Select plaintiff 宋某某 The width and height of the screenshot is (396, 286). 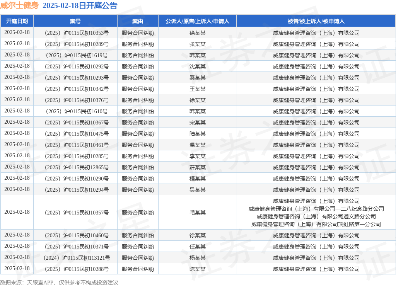tap(198, 123)
